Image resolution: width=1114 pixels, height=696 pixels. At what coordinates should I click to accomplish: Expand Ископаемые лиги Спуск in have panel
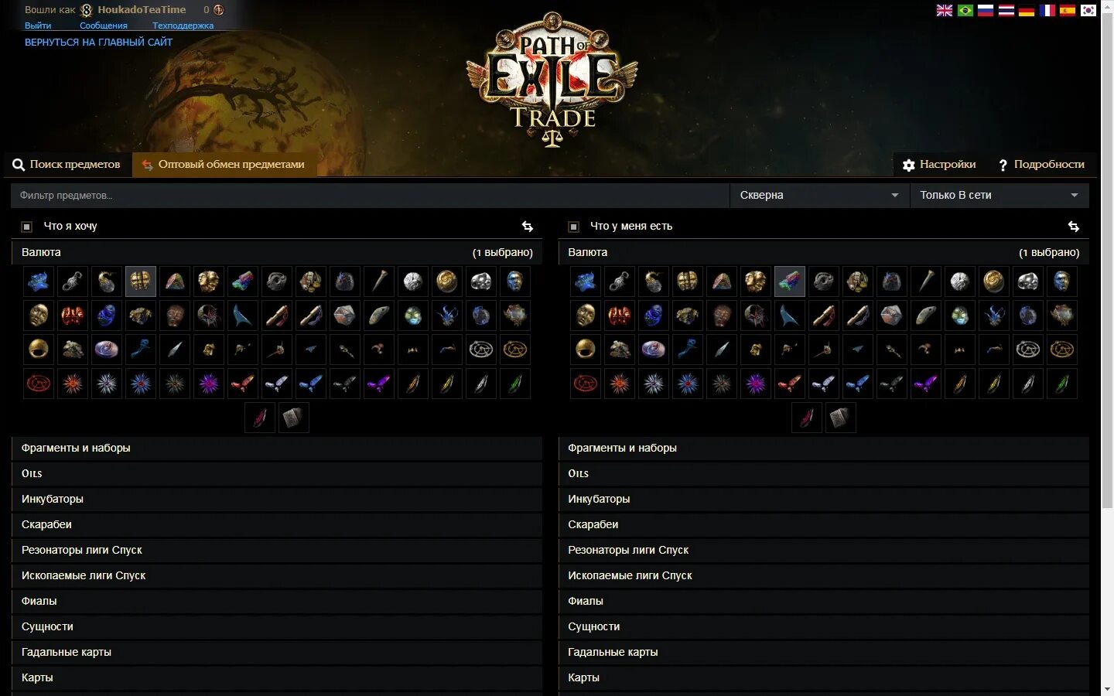click(824, 576)
